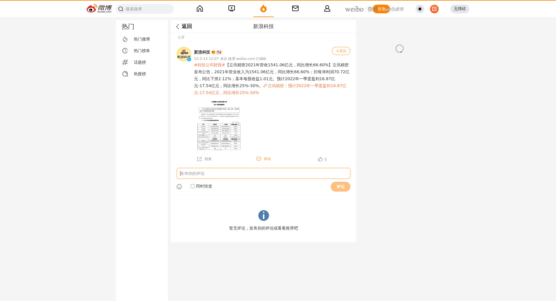Open 热搜榜 in the sidebar

(x=140, y=74)
